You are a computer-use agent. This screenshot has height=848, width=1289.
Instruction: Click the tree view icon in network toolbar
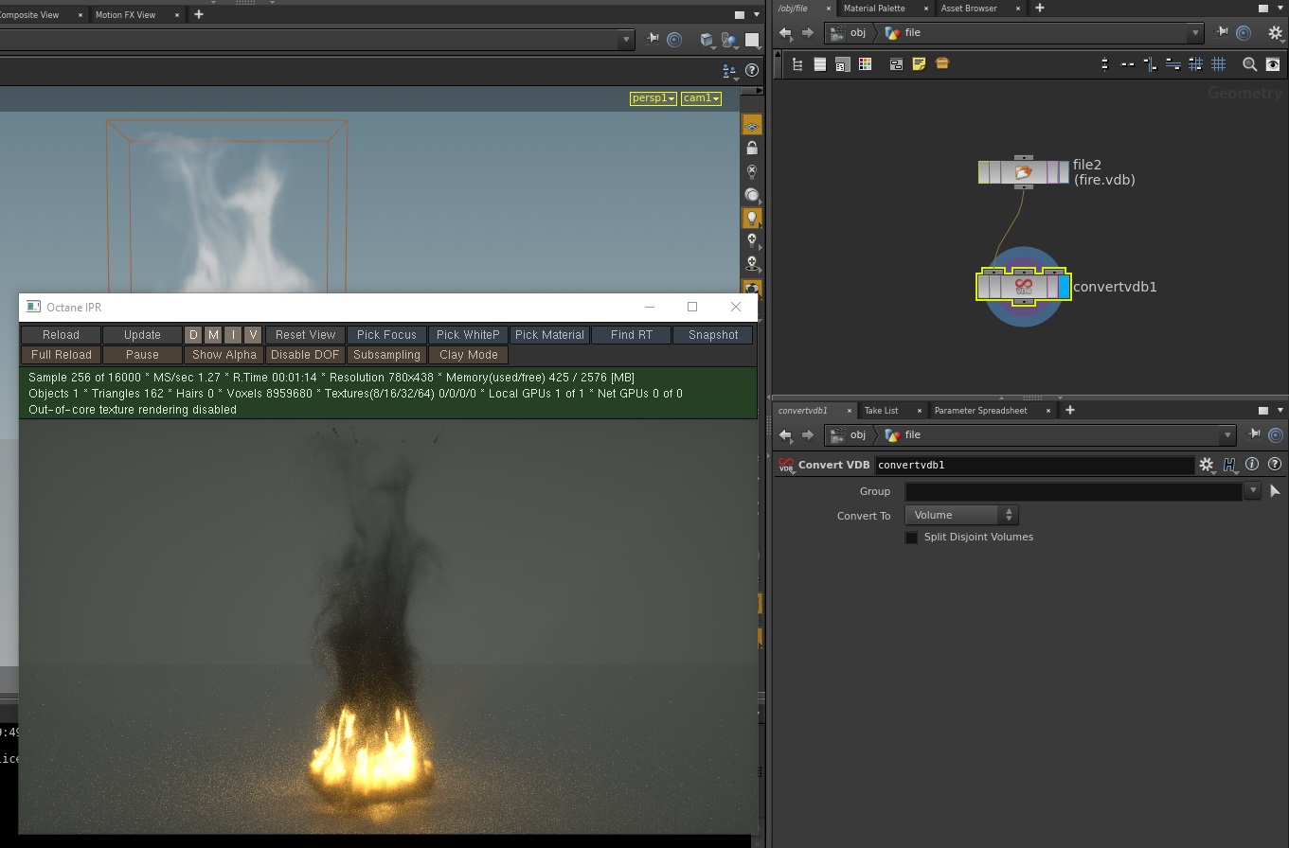797,64
